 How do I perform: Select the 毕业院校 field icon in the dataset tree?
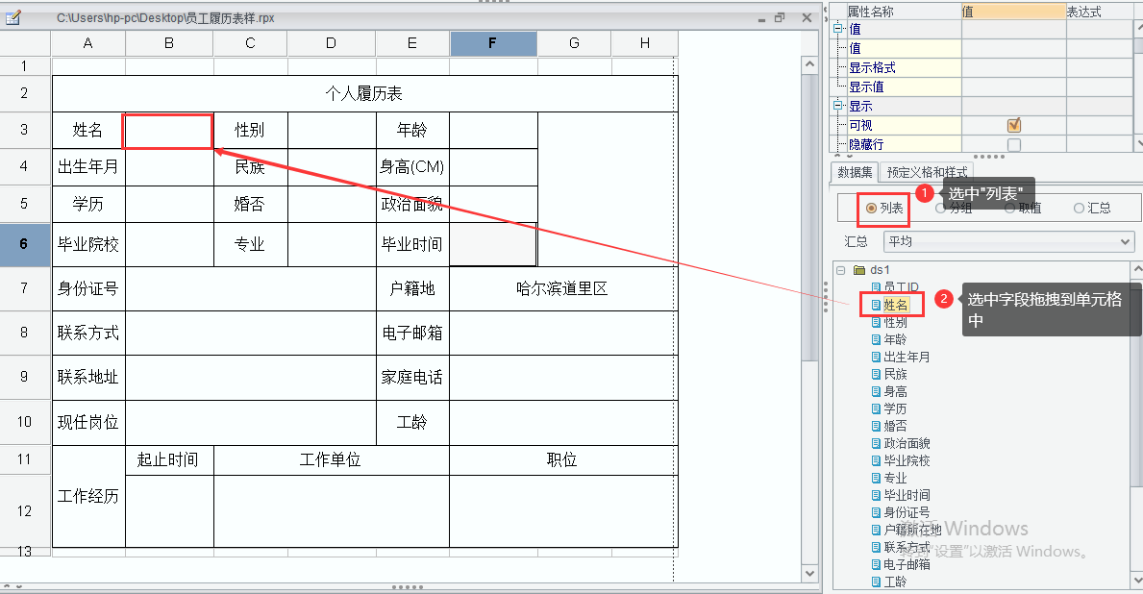876,460
